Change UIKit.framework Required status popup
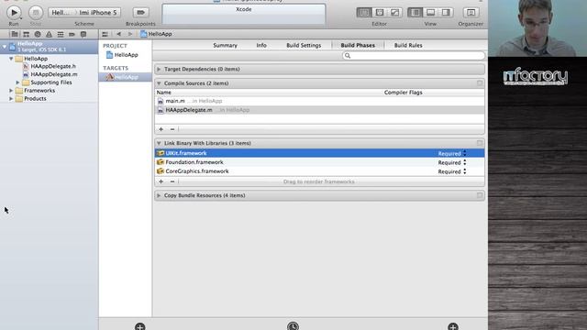 [452, 153]
